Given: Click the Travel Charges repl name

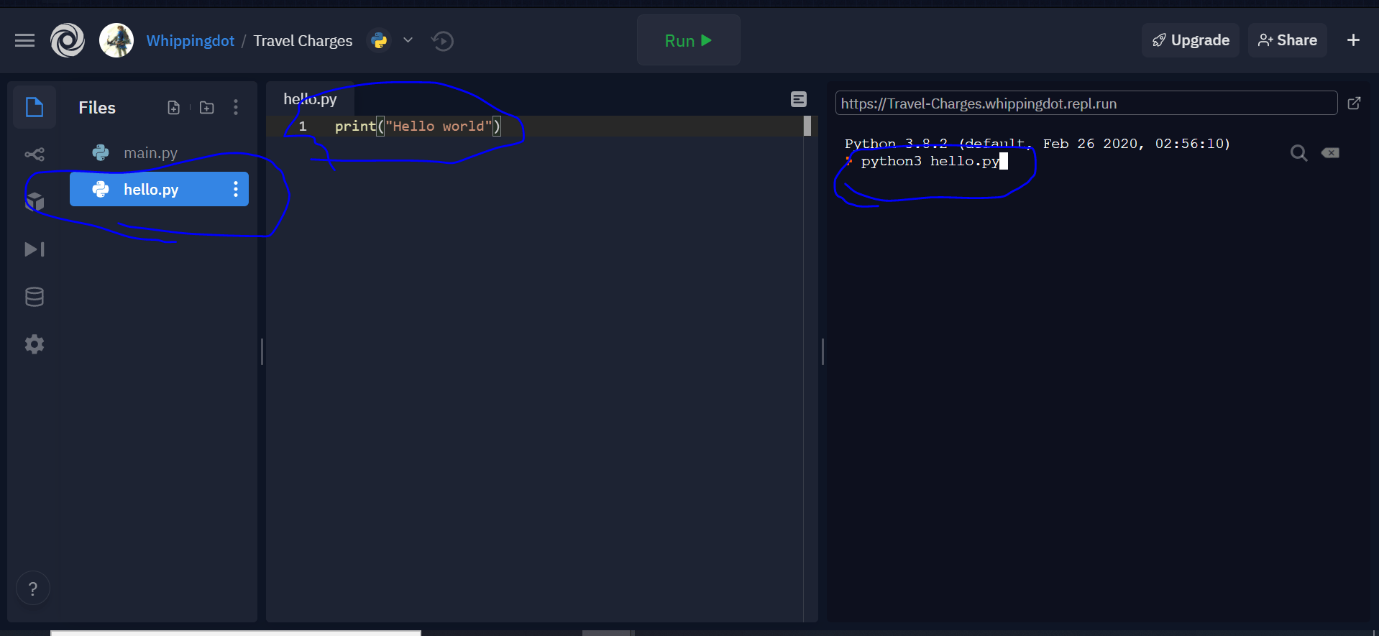Looking at the screenshot, I should point(303,41).
